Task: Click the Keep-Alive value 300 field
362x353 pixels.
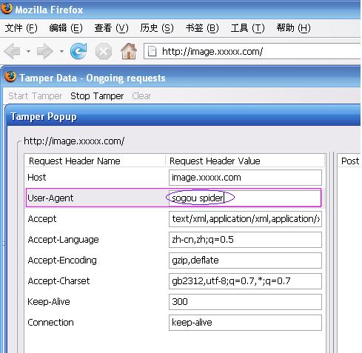Action: click(245, 302)
